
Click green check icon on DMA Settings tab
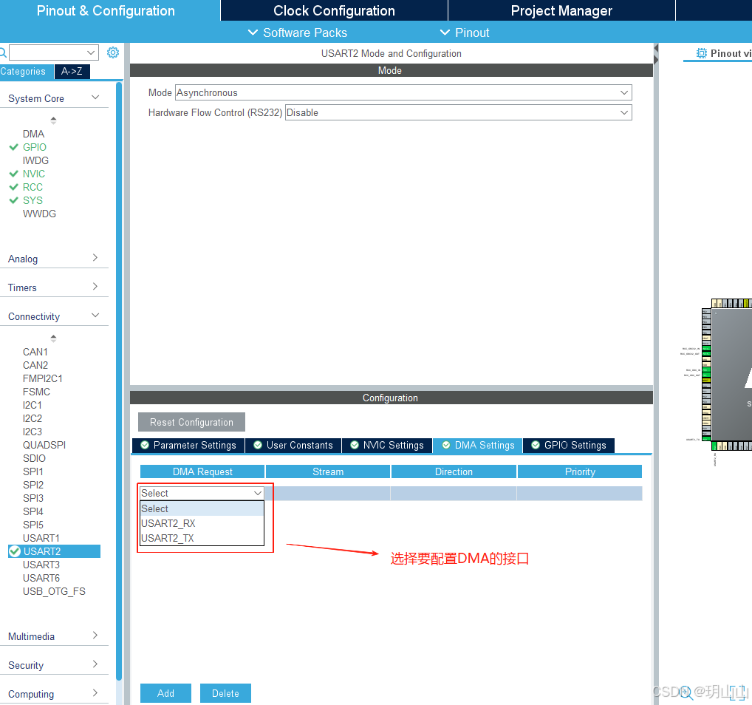[446, 445]
